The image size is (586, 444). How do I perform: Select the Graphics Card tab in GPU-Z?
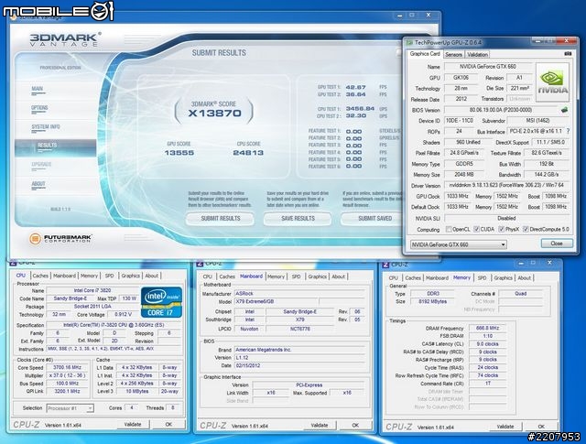click(425, 54)
